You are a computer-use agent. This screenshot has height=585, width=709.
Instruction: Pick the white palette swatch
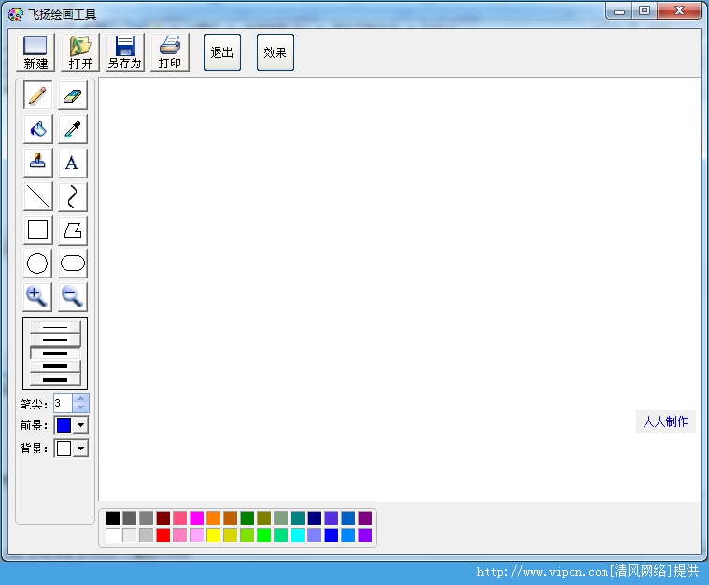pyautogui.click(x=113, y=535)
